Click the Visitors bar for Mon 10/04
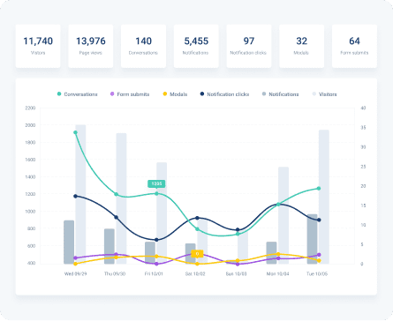This screenshot has width=393, height=321. [283, 215]
